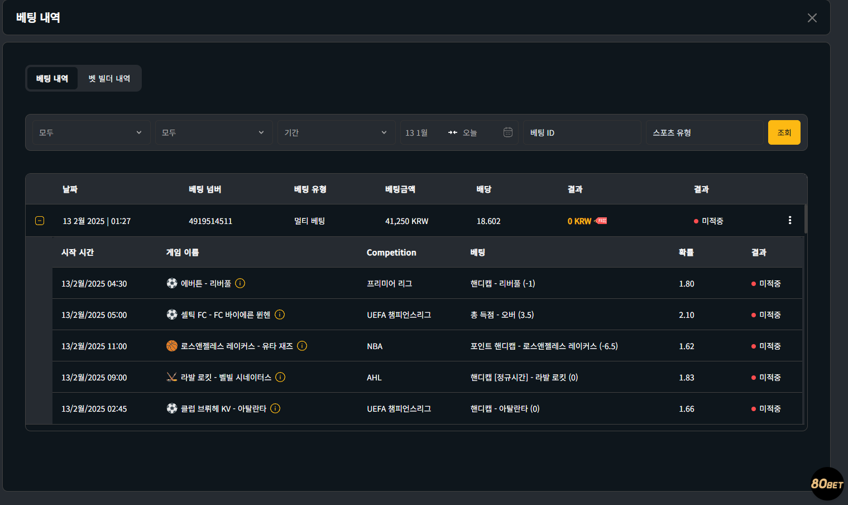Viewport: 848px width, 505px height.
Task: Click the 스포츠 유형 input field
Action: [x=705, y=132]
